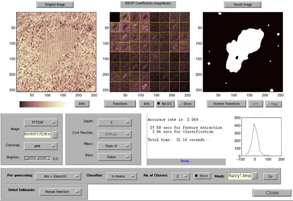Viewport: 293px width, 201px height.
Task: Click the right arrow of the Brighten slider
Action: [48, 159]
